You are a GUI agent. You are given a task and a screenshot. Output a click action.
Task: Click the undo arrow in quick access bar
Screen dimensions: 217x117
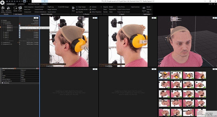click(27, 1)
